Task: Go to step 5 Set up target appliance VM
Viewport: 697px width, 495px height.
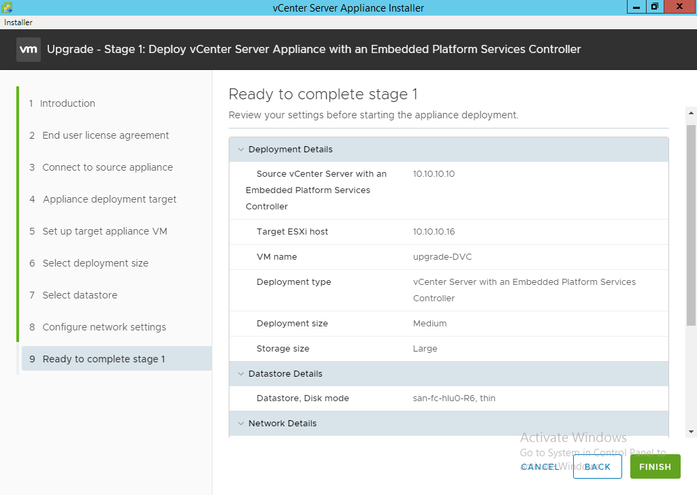Action: click(x=98, y=231)
